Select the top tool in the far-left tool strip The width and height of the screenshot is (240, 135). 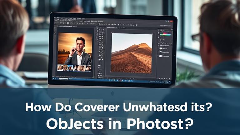pos(55,28)
